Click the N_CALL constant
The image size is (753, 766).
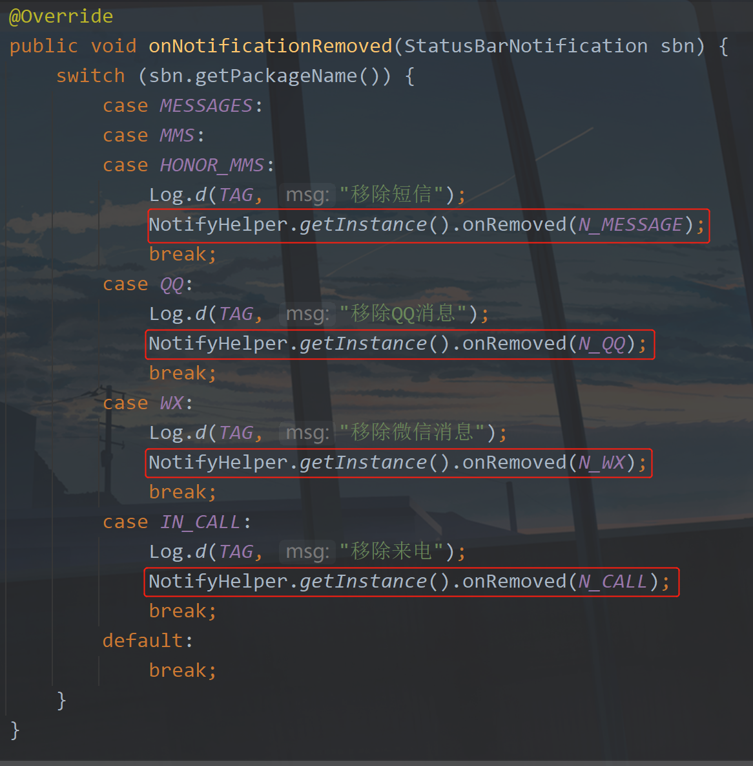612,581
